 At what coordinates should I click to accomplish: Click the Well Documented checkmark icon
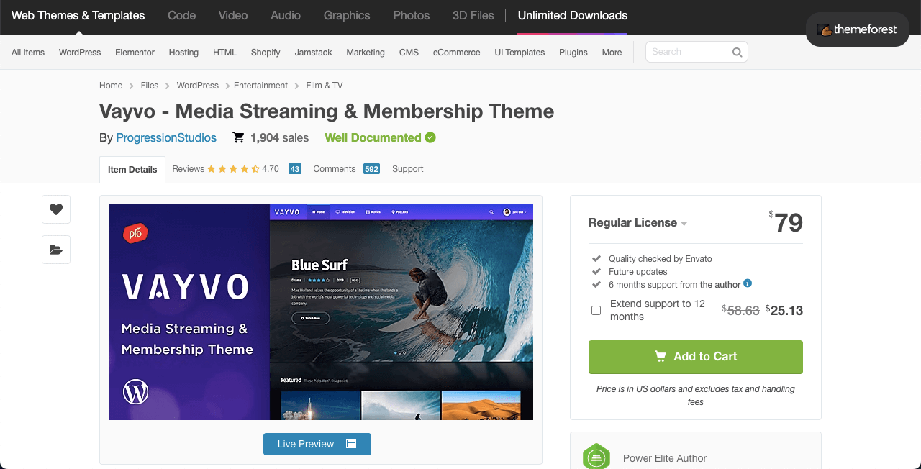430,137
